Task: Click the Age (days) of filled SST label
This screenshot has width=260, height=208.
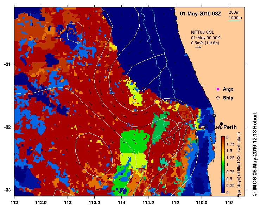Action: 239,165
